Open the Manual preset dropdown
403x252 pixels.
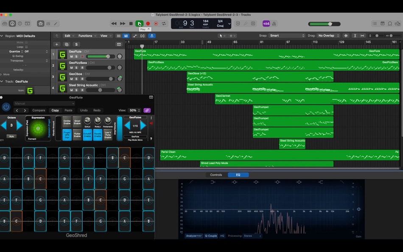point(44,103)
